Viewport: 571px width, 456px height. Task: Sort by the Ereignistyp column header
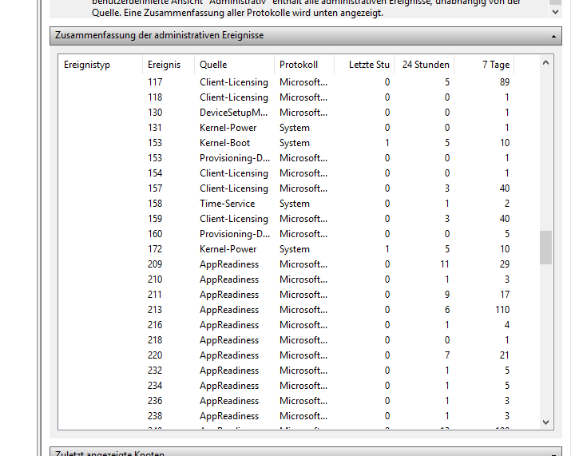coord(100,65)
